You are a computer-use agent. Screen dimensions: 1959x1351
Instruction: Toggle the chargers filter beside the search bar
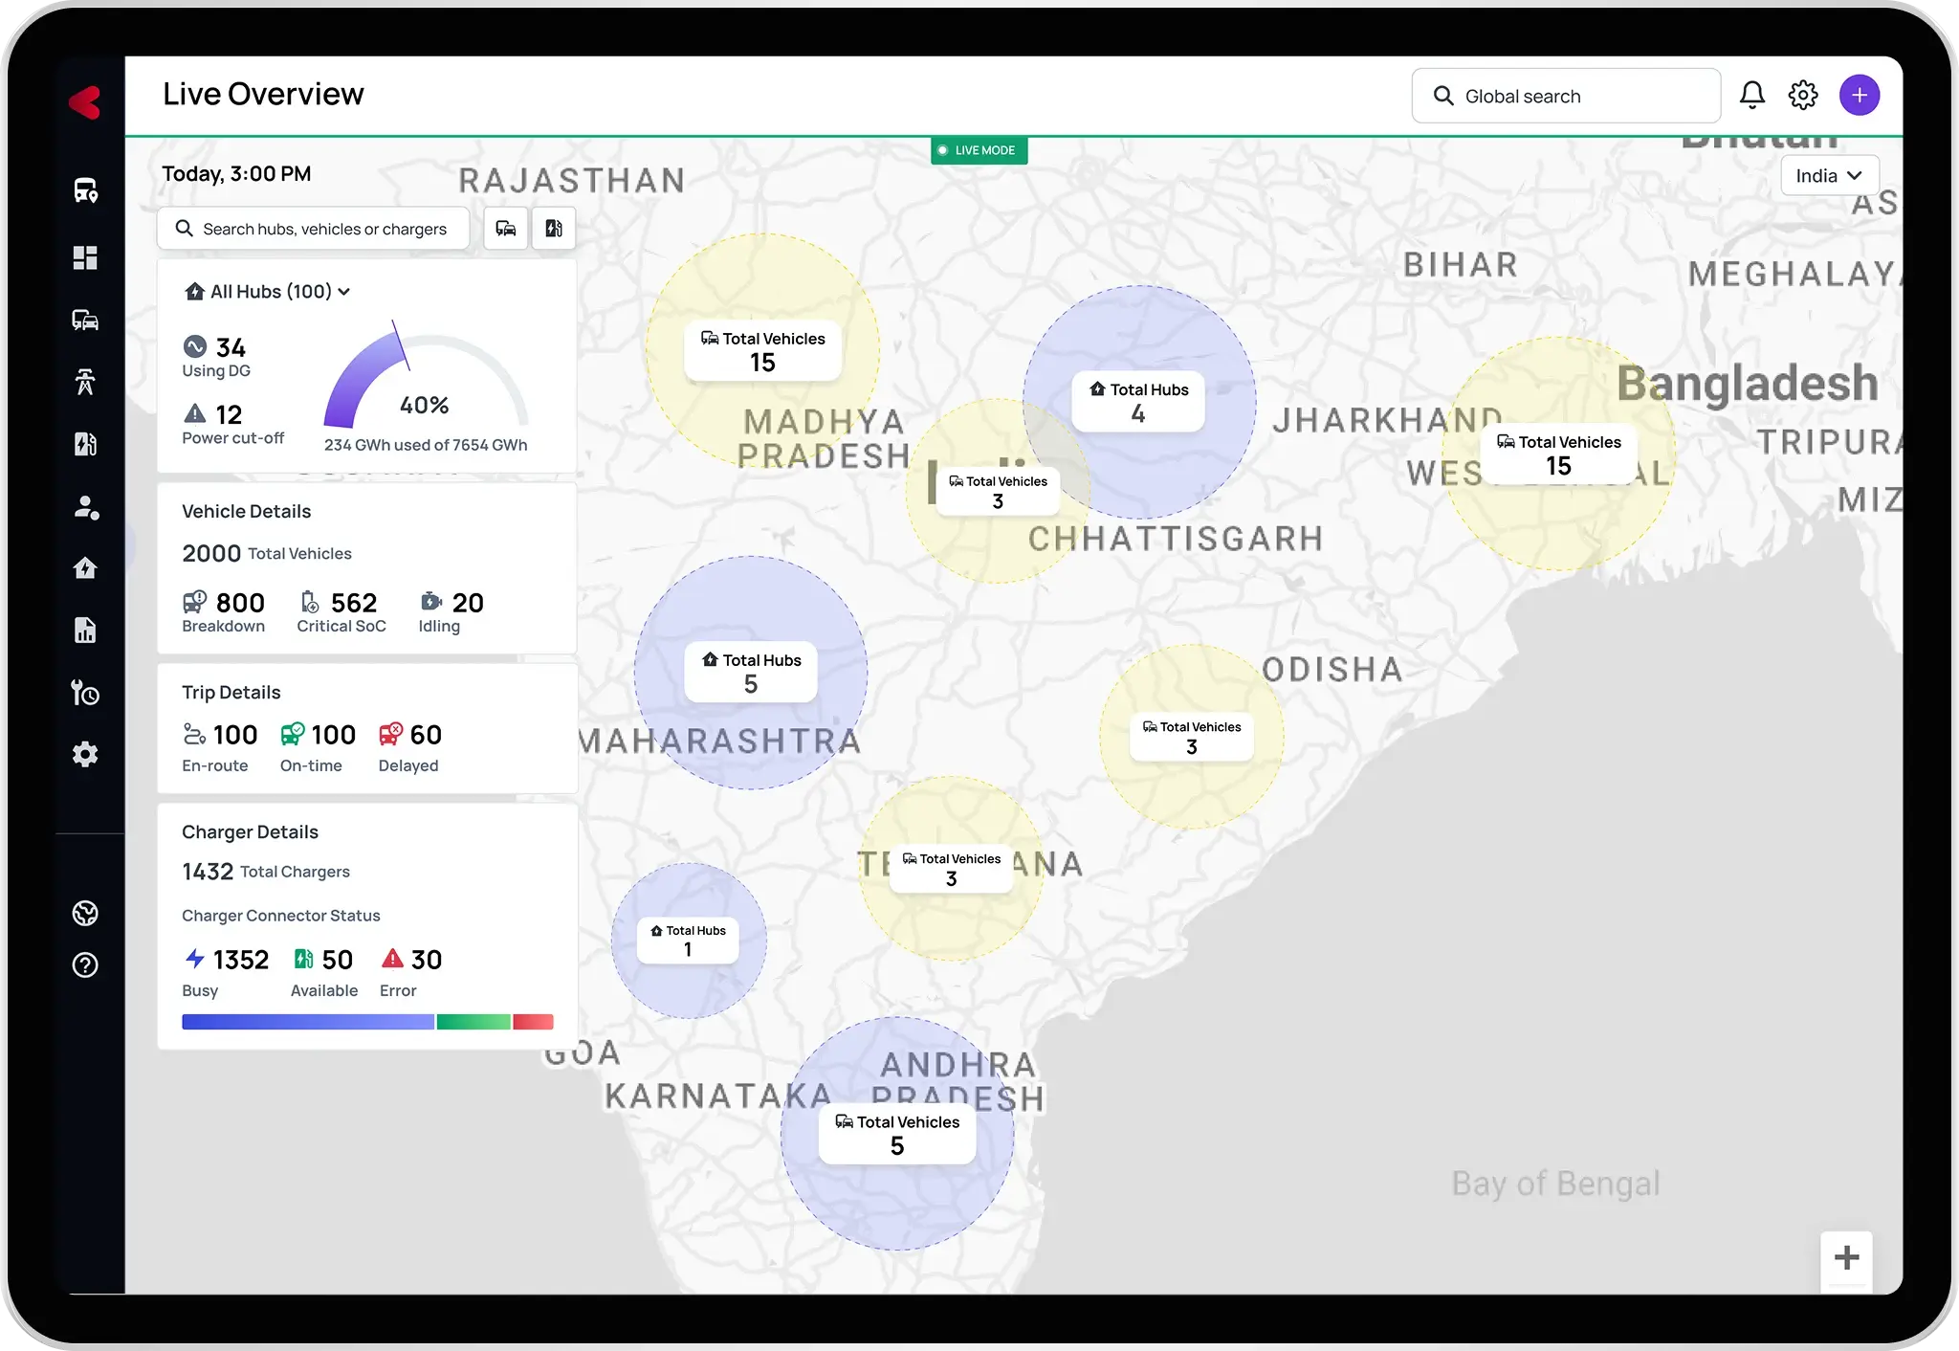pos(554,228)
